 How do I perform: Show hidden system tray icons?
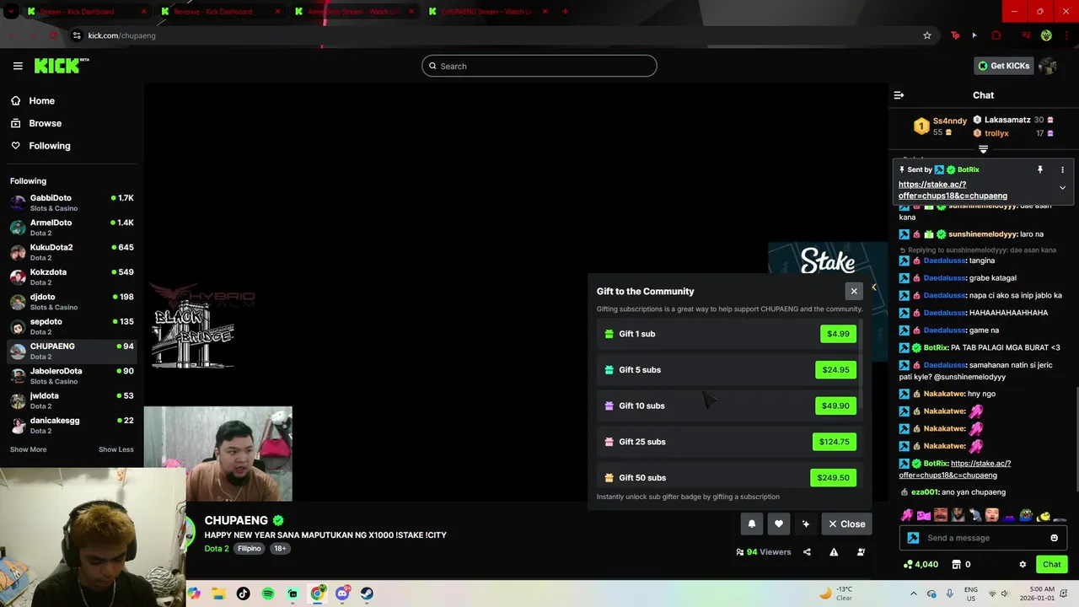[913, 594]
